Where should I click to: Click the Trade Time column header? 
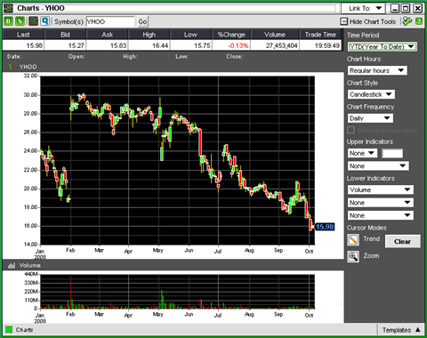320,35
